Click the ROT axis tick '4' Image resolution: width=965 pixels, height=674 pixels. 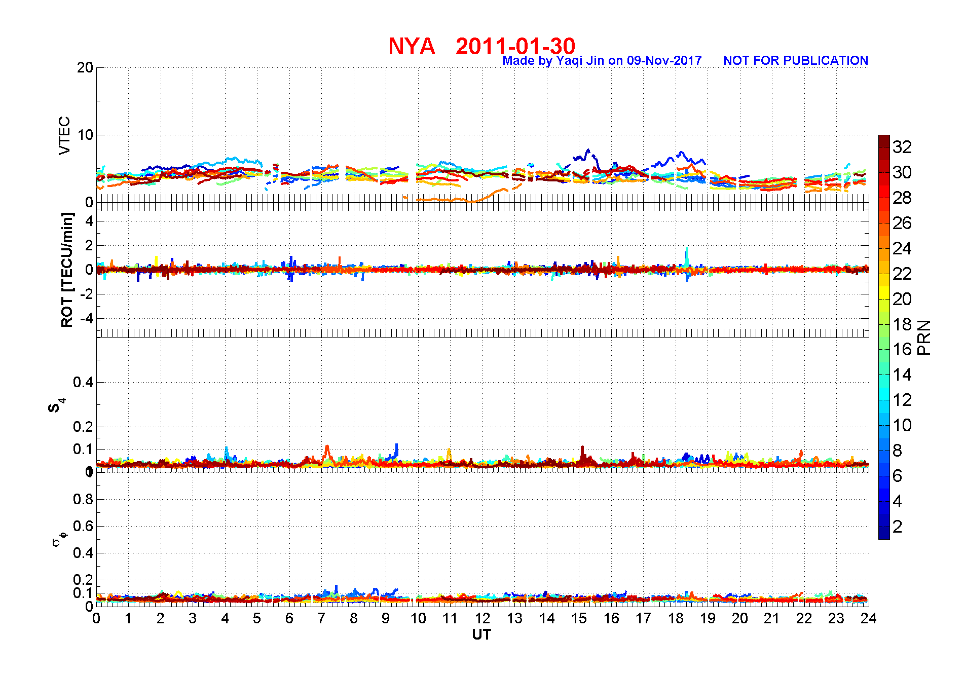click(89, 221)
